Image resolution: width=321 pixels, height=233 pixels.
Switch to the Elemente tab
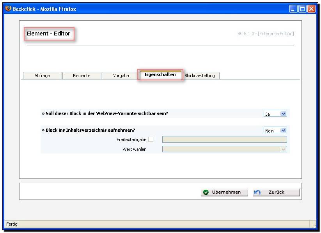point(82,76)
